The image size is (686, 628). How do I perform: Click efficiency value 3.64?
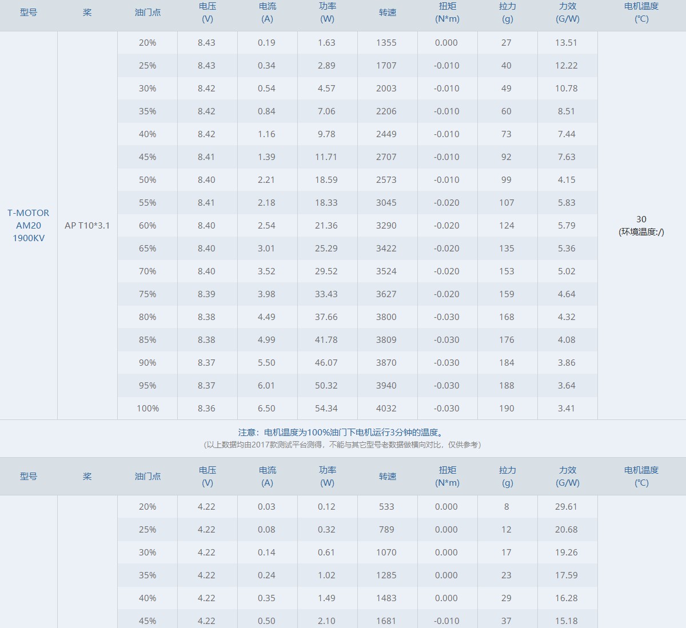[567, 385]
